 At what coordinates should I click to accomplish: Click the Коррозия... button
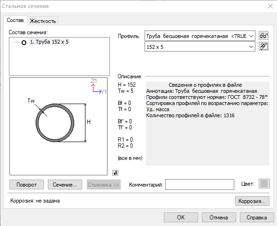(252, 201)
